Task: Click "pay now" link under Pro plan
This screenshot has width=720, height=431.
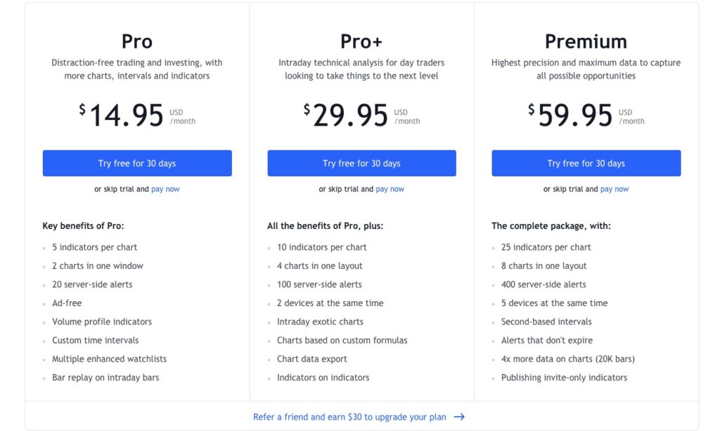Action: [x=165, y=190]
